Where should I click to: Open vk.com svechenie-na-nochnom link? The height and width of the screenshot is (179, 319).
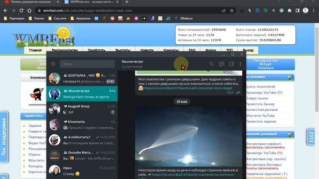tap(193, 175)
